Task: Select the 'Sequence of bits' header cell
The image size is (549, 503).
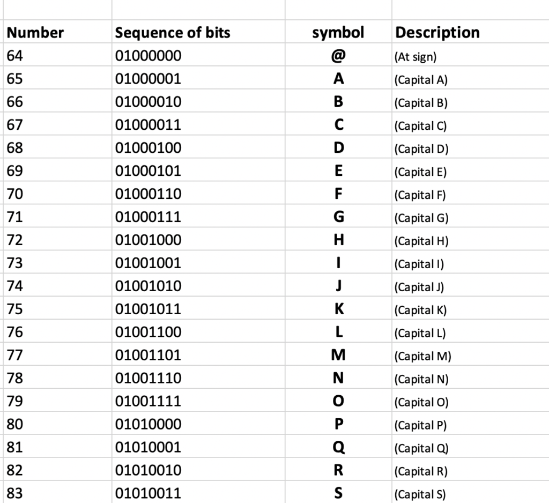Action: [173, 33]
